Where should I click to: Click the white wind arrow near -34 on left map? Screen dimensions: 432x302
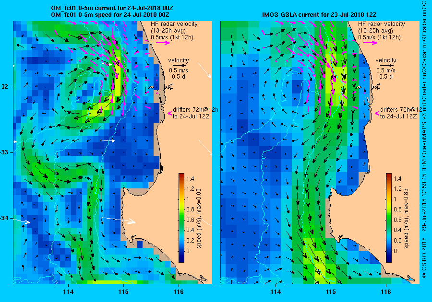119,220
